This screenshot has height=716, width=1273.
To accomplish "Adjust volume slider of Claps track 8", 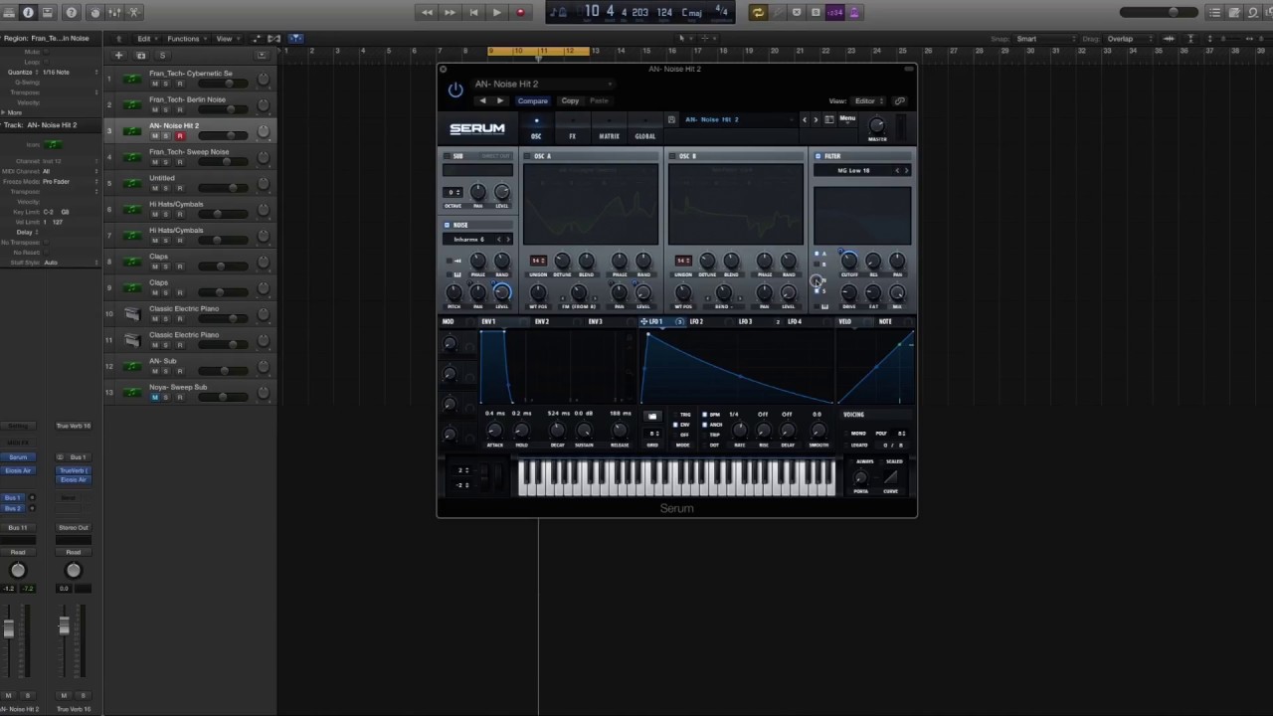I will [x=220, y=267].
